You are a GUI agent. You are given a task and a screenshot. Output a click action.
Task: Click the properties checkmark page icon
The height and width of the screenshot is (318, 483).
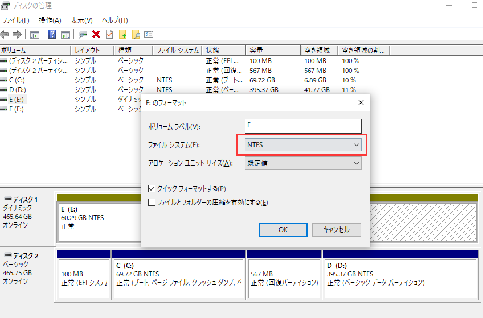click(x=109, y=34)
